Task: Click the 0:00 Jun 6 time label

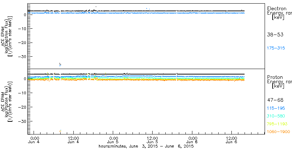Action: coord(193,141)
